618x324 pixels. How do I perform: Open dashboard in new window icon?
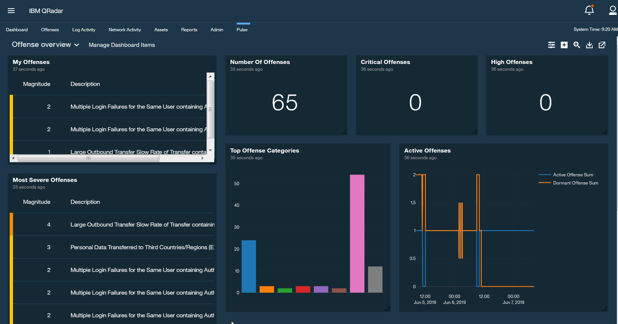coord(602,45)
